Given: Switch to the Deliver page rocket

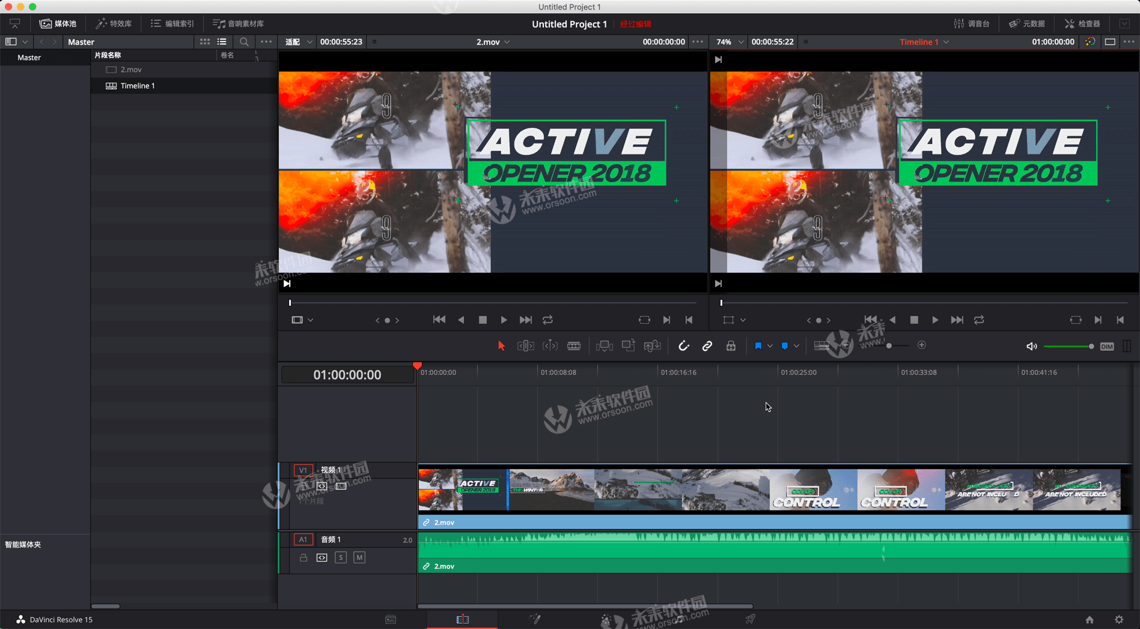Looking at the screenshot, I should point(750,619).
